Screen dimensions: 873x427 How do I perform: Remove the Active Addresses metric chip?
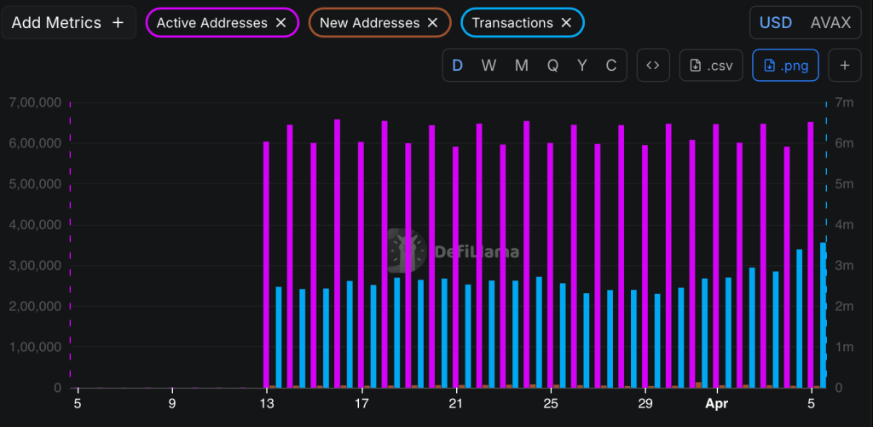click(280, 23)
